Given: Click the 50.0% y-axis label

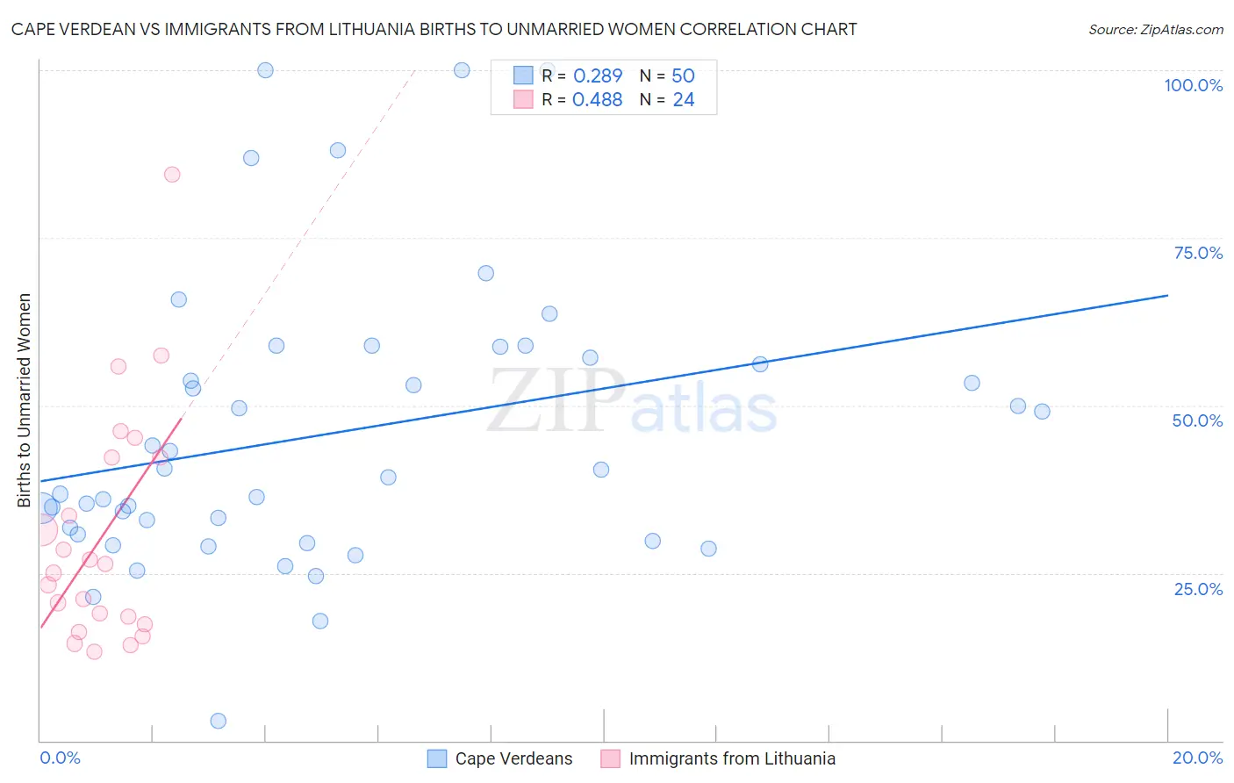Looking at the screenshot, I should tap(1197, 420).
